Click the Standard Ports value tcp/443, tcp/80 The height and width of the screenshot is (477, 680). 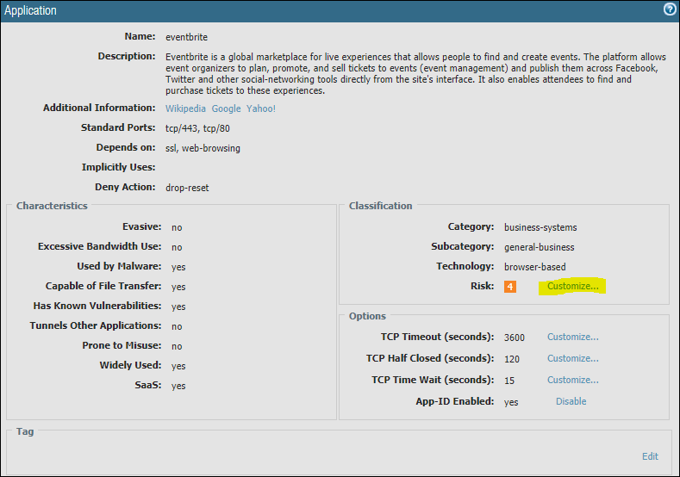[197, 128]
